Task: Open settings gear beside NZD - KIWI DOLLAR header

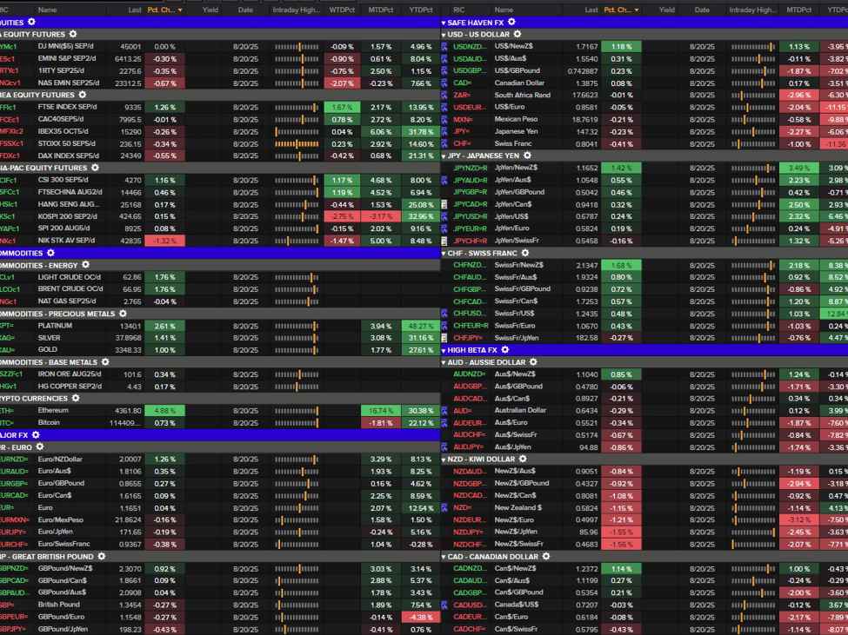Action: [x=523, y=459]
